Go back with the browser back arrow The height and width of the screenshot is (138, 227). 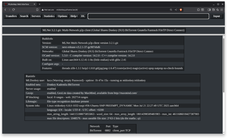(5, 10)
